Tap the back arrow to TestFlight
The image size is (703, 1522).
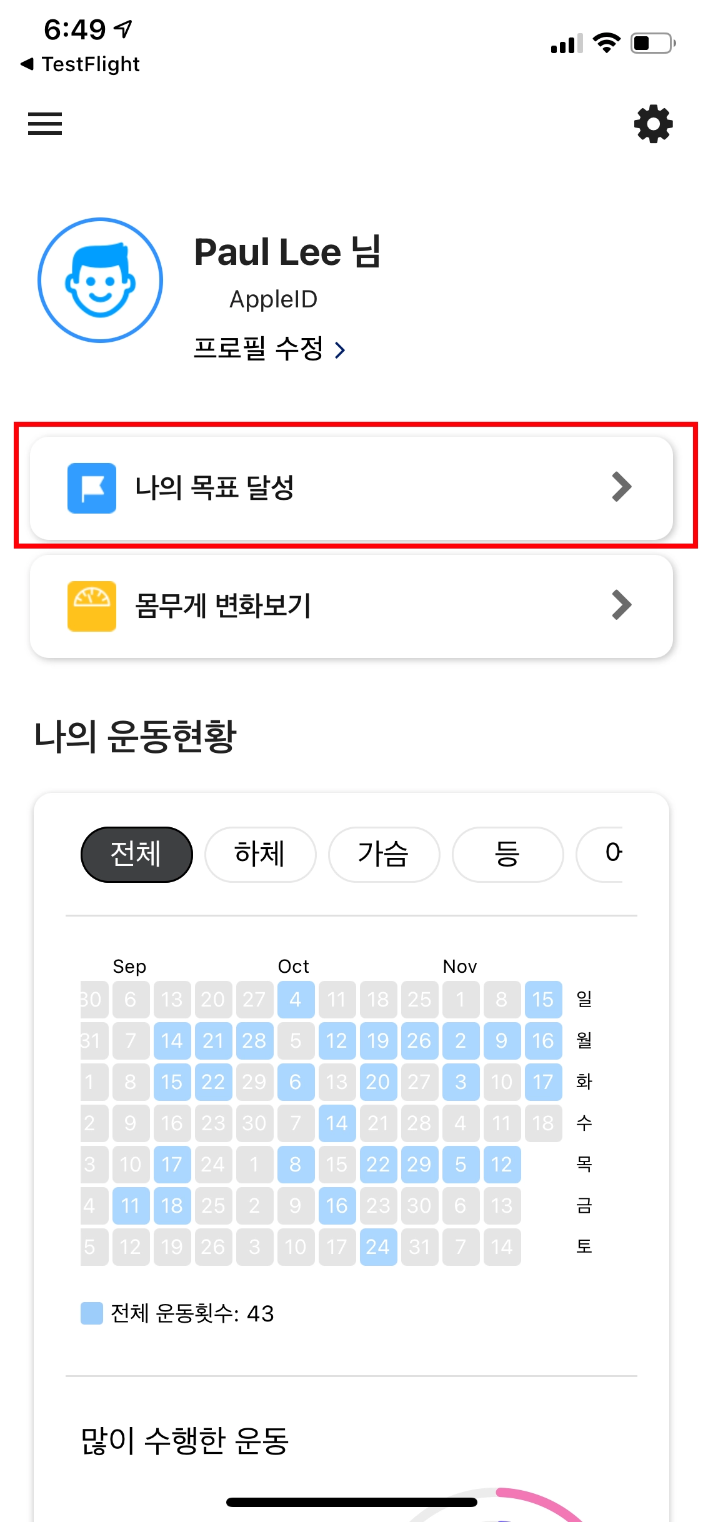[27, 64]
